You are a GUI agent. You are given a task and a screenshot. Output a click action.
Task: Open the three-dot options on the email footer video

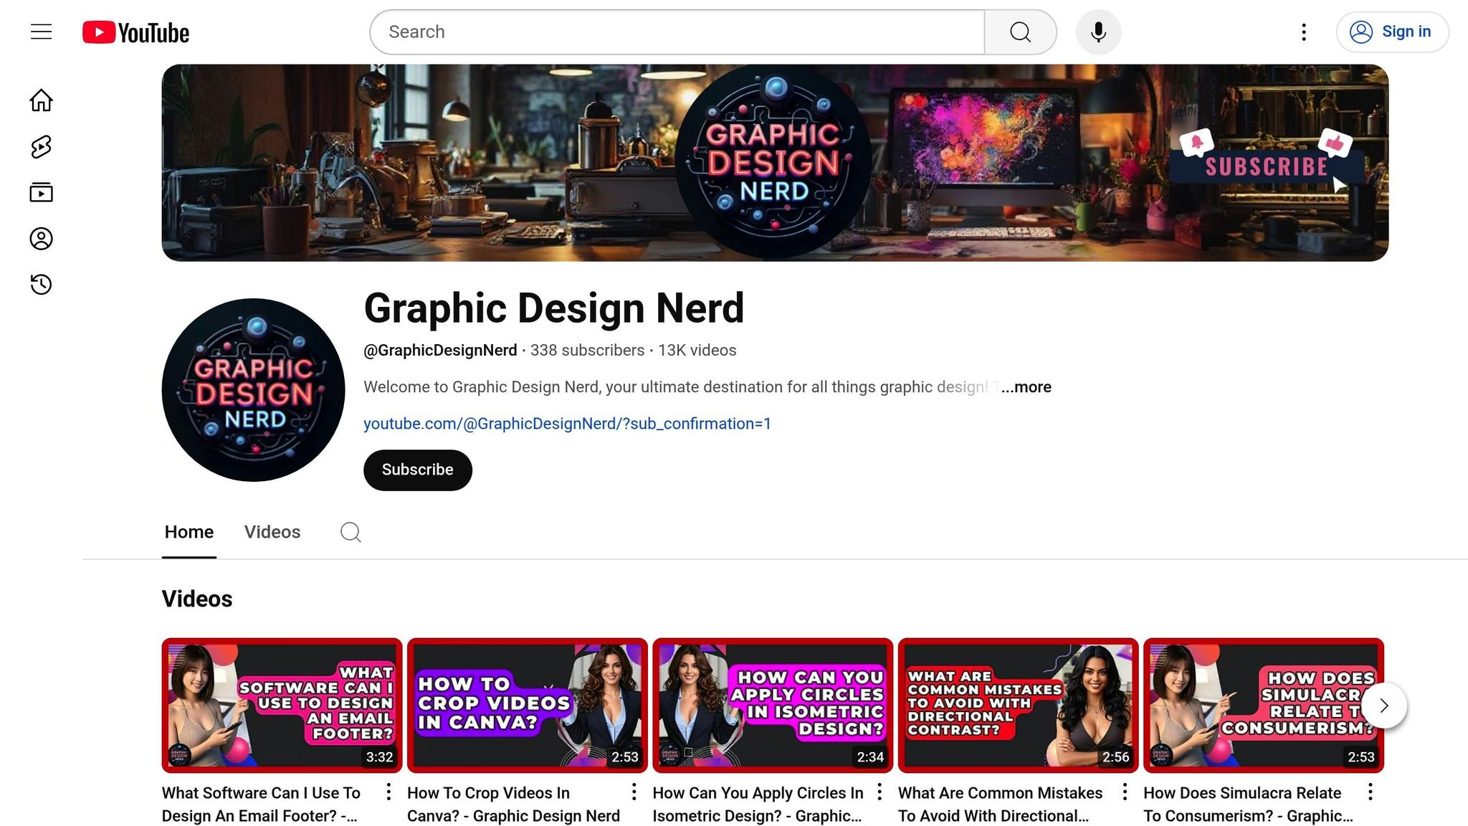(x=389, y=792)
